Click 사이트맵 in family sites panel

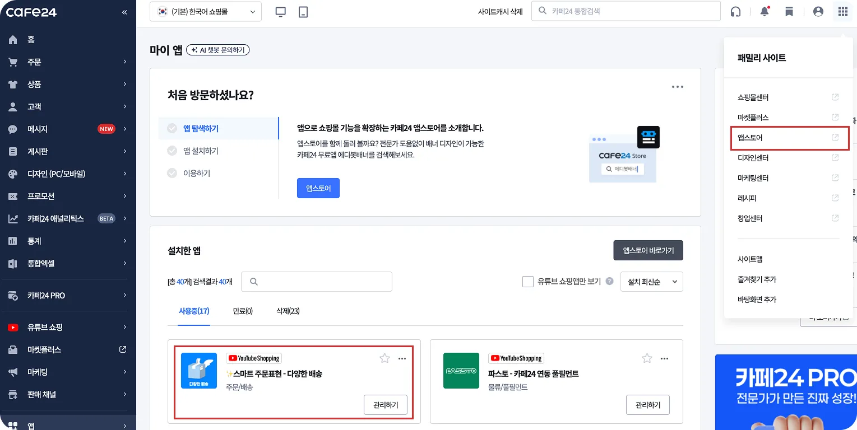(750, 259)
